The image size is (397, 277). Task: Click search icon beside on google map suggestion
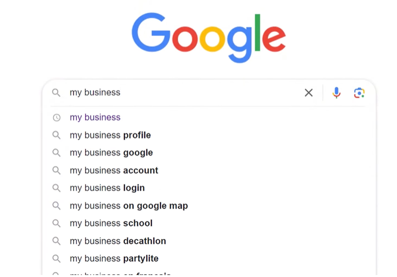(x=57, y=206)
